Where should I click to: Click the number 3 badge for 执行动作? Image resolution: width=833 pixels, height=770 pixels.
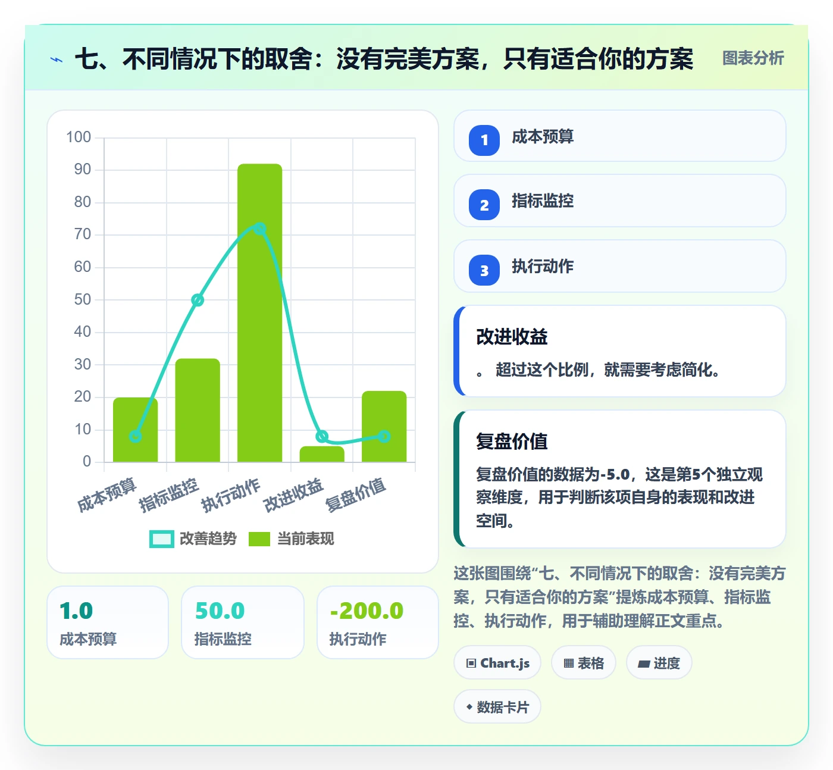tap(484, 270)
